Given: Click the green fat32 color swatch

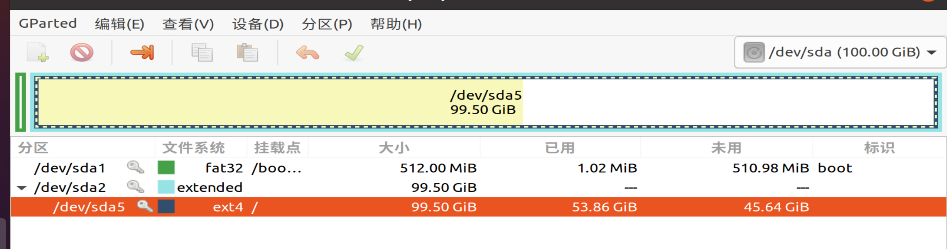Looking at the screenshot, I should (166, 168).
